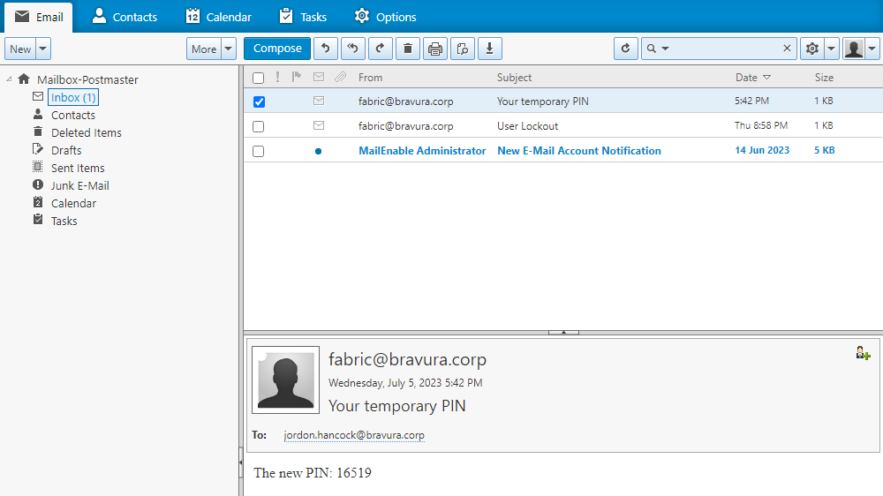Toggle the select-all messages checkbox
Viewport: 883px width, 496px height.
click(259, 78)
